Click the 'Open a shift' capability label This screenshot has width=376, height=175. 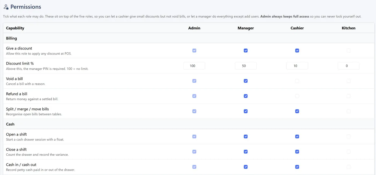tap(16, 134)
